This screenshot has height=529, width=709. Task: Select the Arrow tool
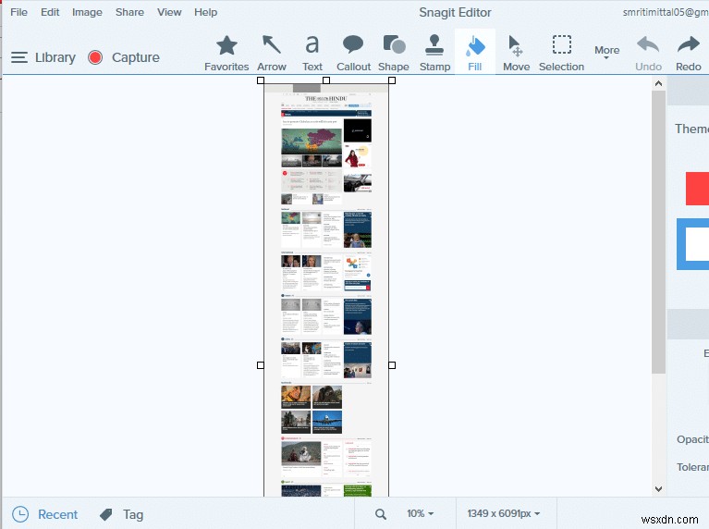tap(271, 53)
